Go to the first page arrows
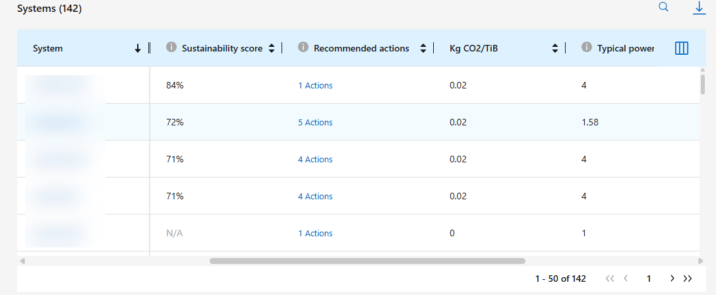Viewport: 716px width, 295px height. [610, 279]
